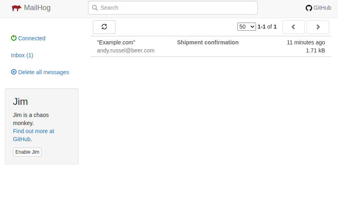Click the MailHog brand title text
Viewport: 338px width, 219px height.
click(x=37, y=8)
